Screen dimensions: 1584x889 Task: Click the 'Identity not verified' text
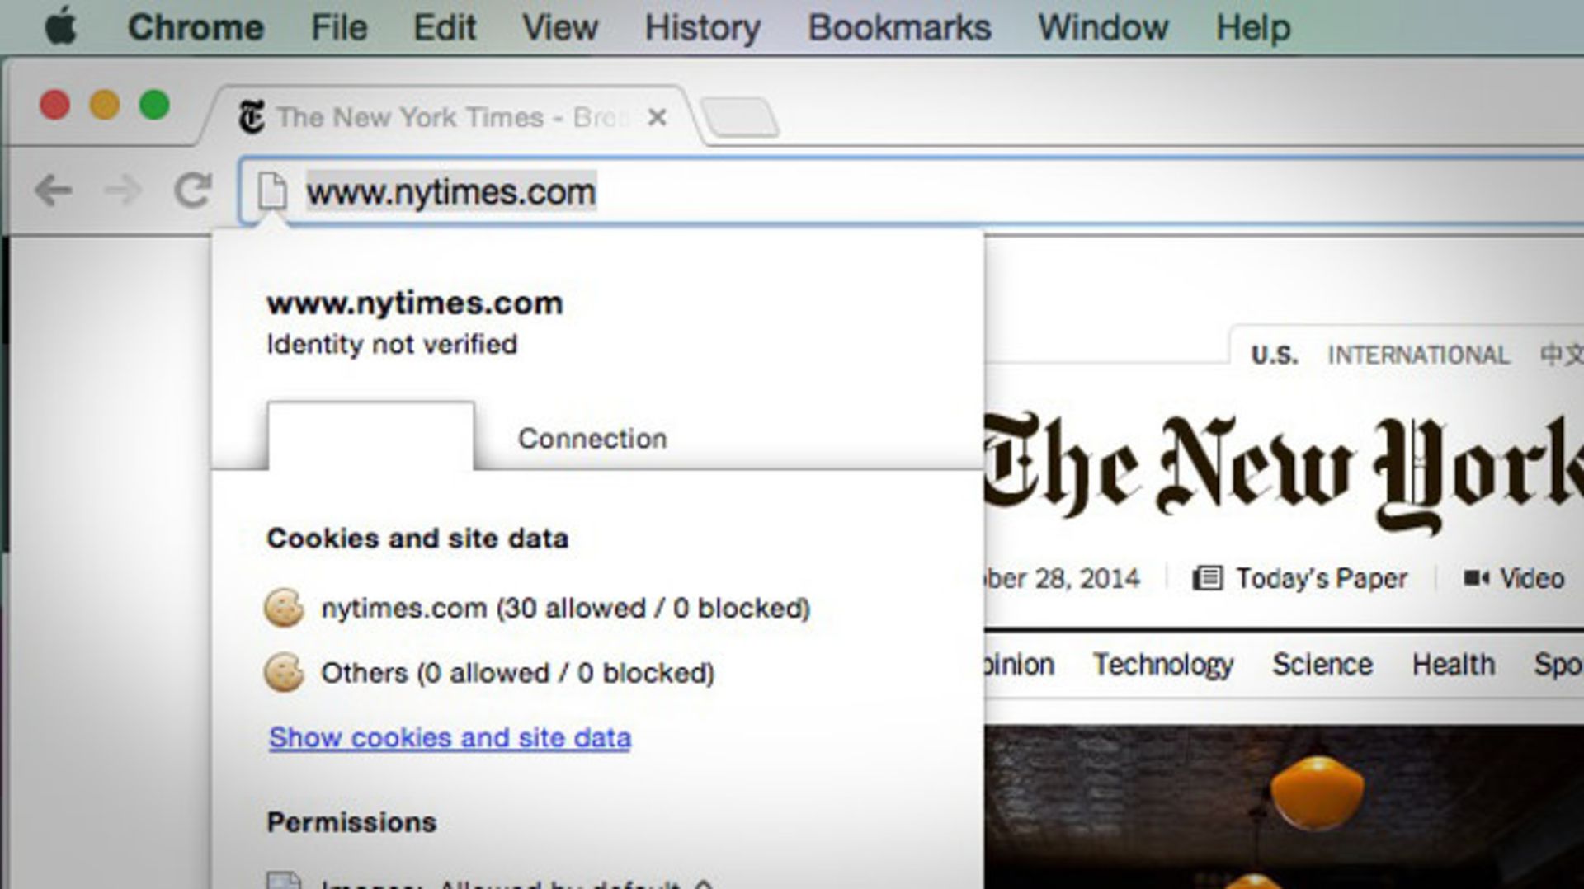tap(392, 344)
